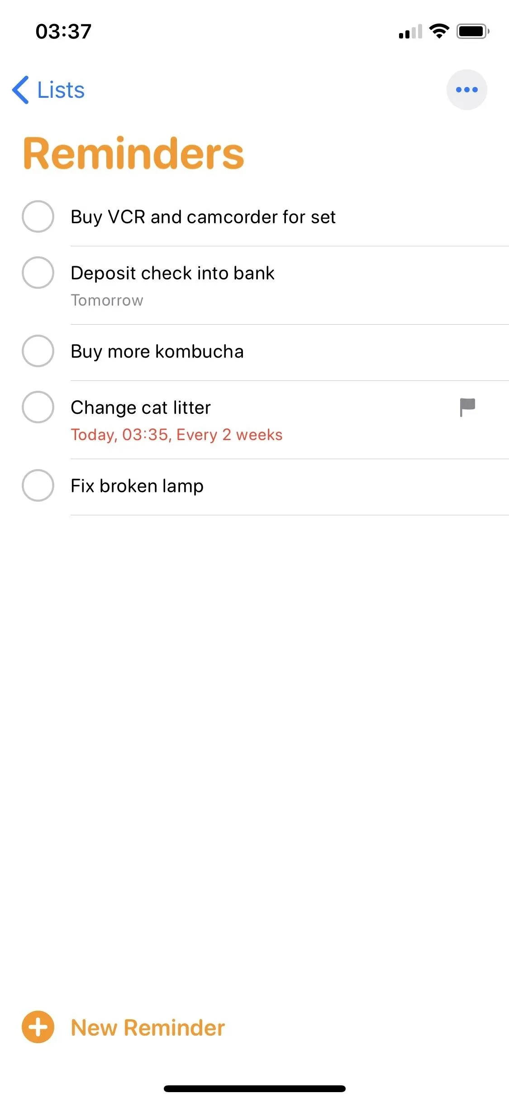The image size is (509, 1103).
Task: Edit the Buy more kombucha reminder title
Action: pos(157,351)
